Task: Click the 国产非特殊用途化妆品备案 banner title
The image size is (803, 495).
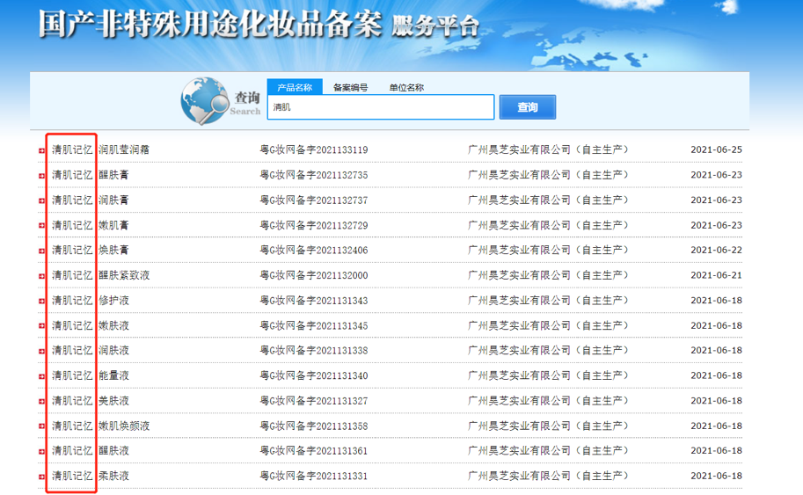Action: click(x=210, y=24)
